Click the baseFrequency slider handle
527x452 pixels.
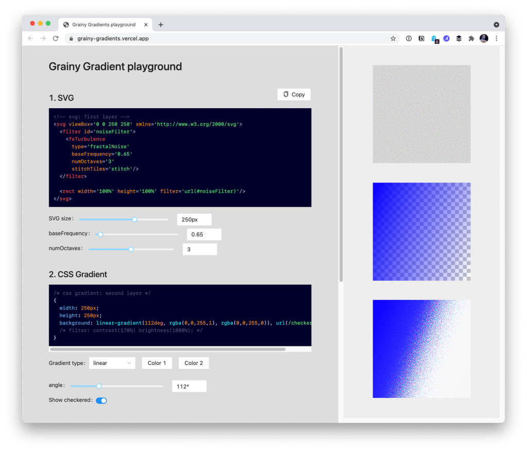pos(100,235)
